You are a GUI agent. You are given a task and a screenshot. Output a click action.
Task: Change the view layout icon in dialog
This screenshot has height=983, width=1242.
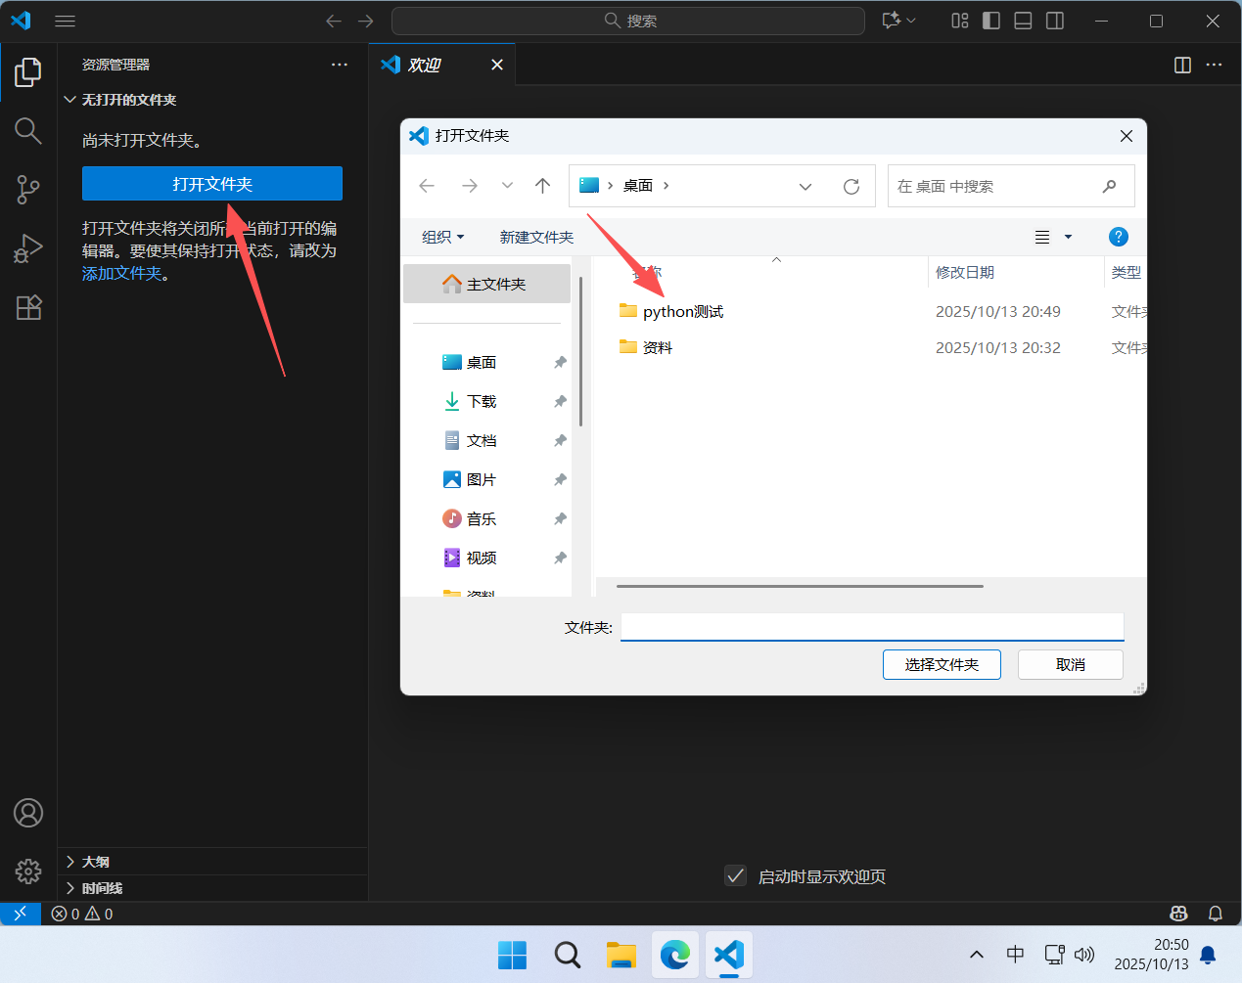tap(1042, 237)
